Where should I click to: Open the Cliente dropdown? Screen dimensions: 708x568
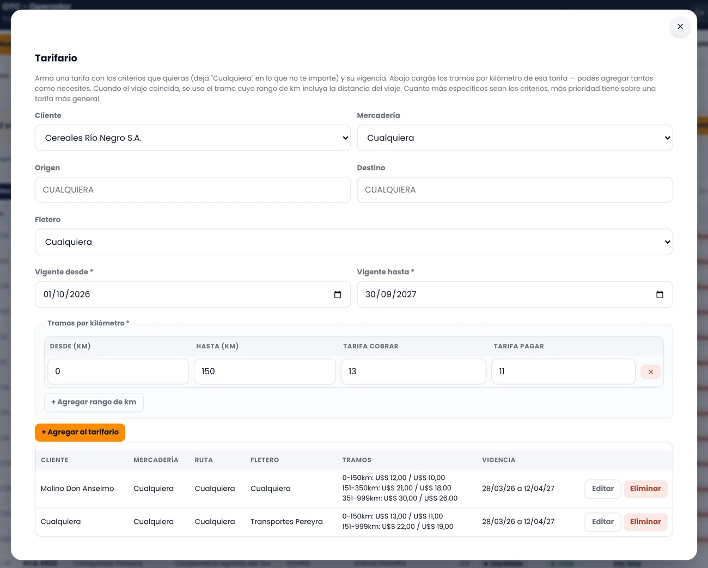pyautogui.click(x=193, y=138)
